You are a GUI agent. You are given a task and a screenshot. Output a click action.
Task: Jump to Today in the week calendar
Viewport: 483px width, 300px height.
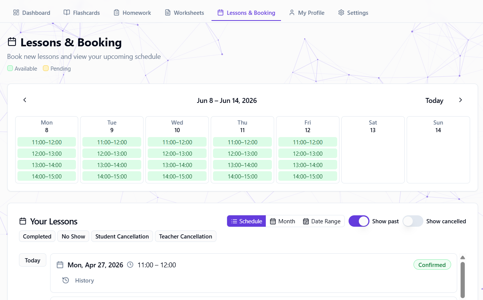point(434,101)
